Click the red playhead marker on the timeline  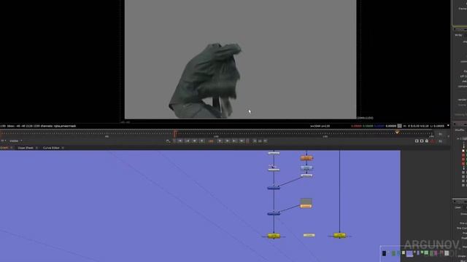[x=175, y=133]
